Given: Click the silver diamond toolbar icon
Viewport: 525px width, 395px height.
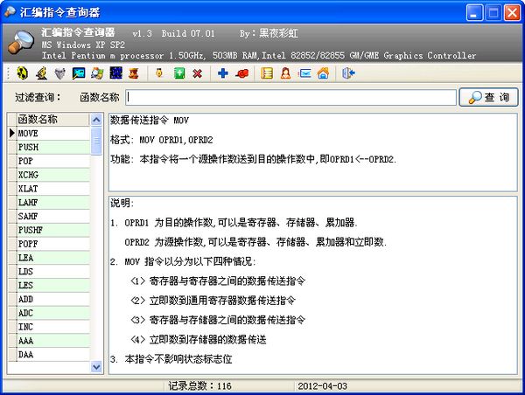Looking at the screenshot, I should coord(59,73).
